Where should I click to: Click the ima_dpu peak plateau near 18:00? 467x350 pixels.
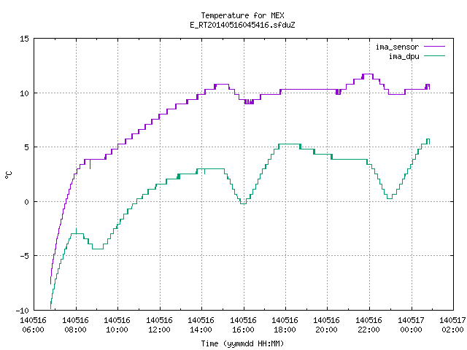pyautogui.click(x=290, y=144)
